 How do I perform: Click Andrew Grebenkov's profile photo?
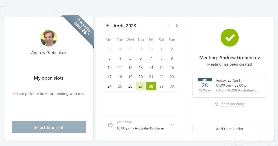point(49,38)
